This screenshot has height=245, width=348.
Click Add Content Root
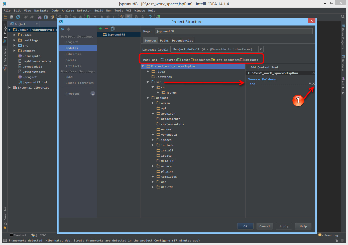(263, 67)
